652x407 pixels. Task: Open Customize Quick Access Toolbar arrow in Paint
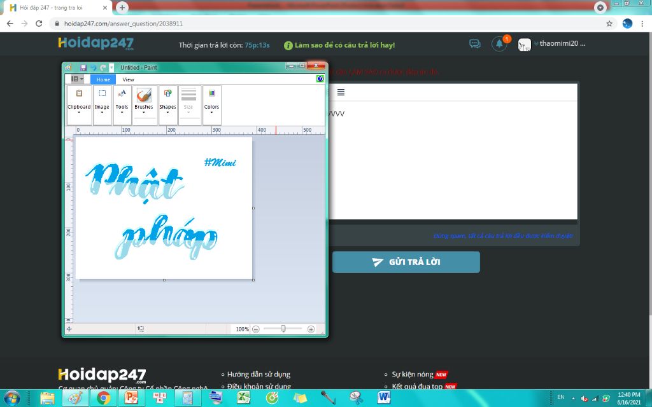pos(111,67)
